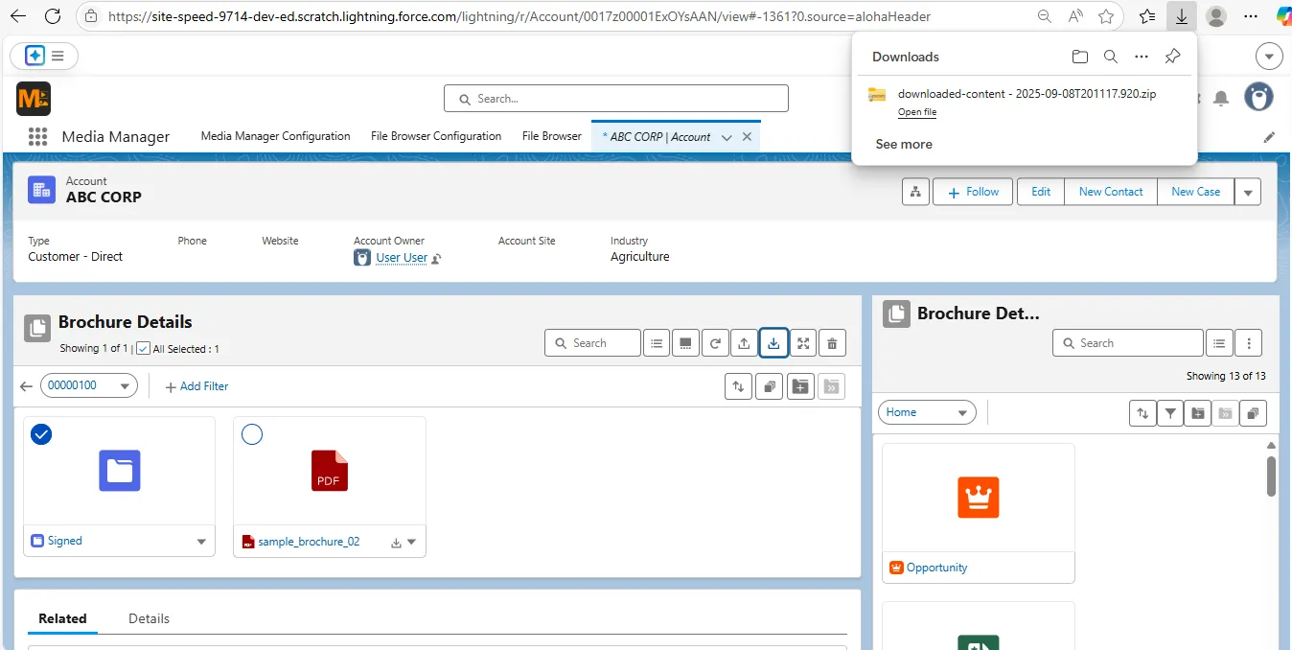Expand the Signed folder actions arrow
Screen dimensions: 1292x650
point(201,542)
